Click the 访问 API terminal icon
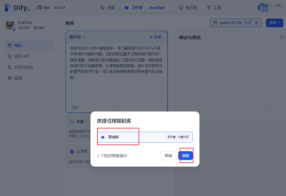 [10, 56]
